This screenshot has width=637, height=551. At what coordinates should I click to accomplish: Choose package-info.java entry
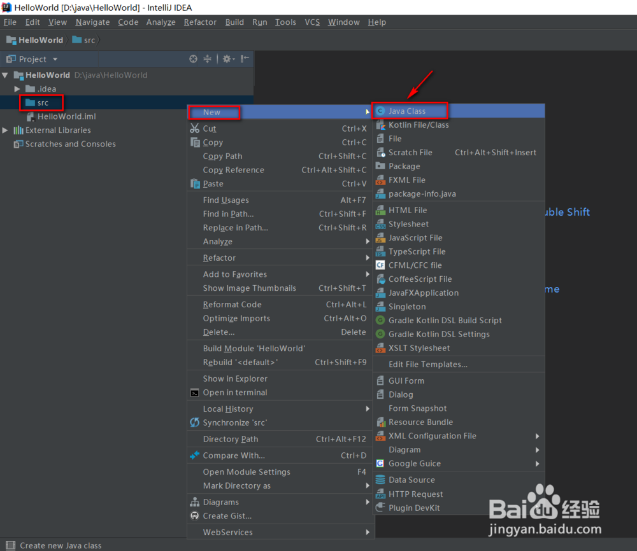coord(459,194)
